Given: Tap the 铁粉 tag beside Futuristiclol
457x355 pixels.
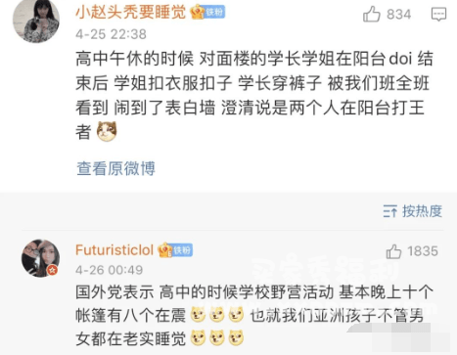Looking at the screenshot, I should coord(182,250).
